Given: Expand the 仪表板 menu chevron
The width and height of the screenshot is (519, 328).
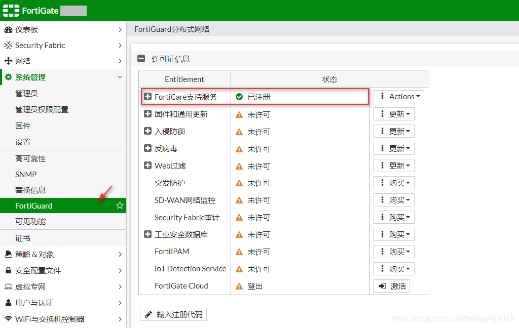Looking at the screenshot, I should (x=120, y=30).
